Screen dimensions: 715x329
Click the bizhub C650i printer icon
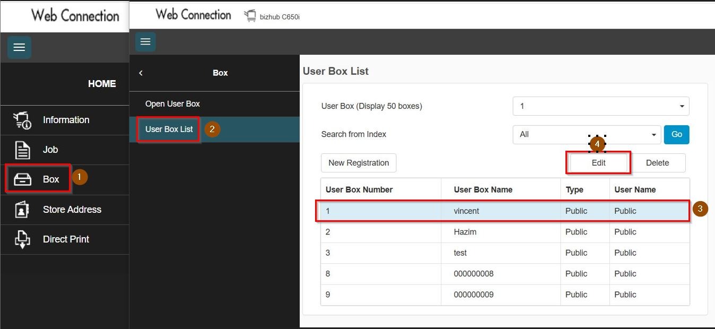click(250, 16)
